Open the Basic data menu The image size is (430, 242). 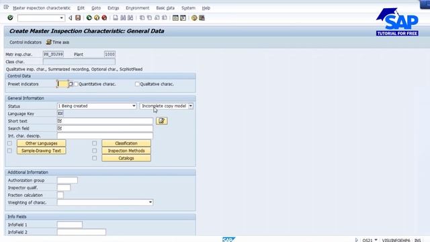165,8
